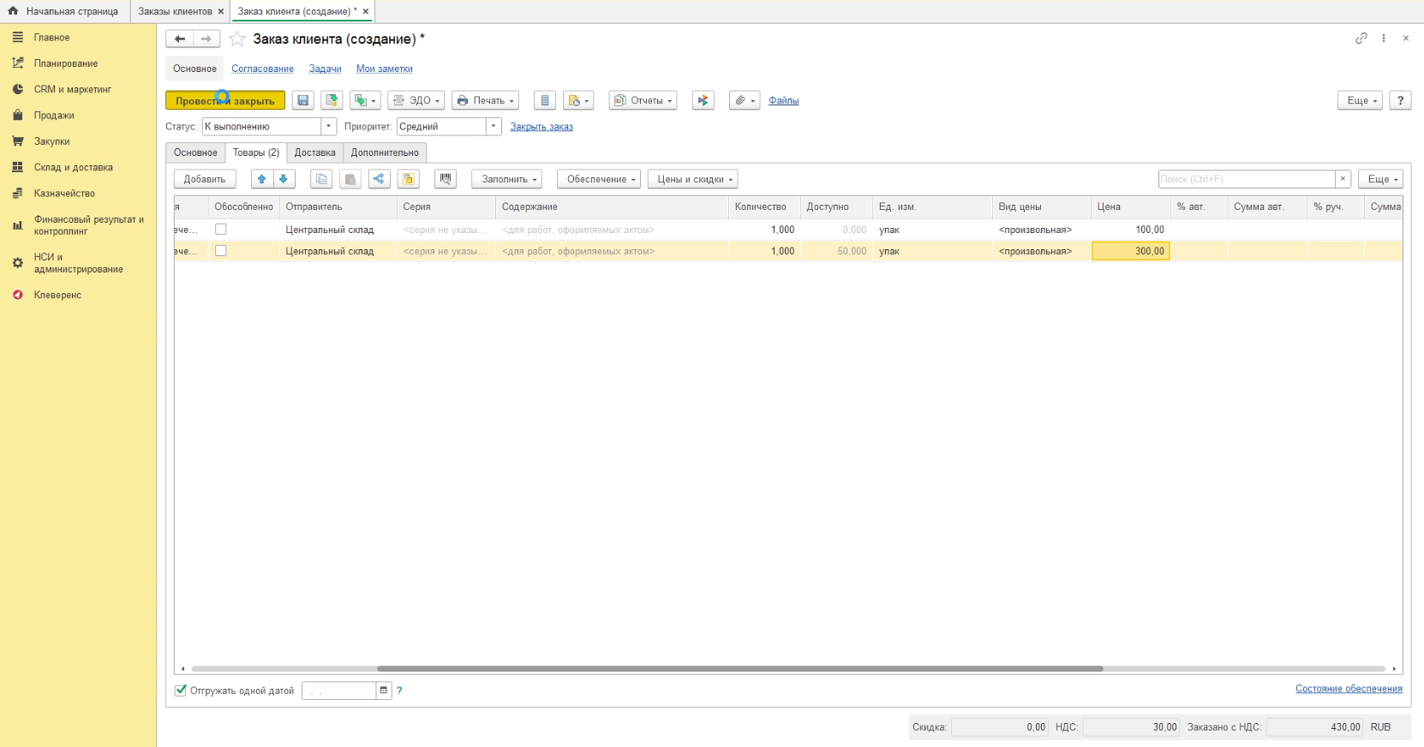Select the 300,00 price cell
The width and height of the screenshot is (1424, 747).
coord(1131,251)
